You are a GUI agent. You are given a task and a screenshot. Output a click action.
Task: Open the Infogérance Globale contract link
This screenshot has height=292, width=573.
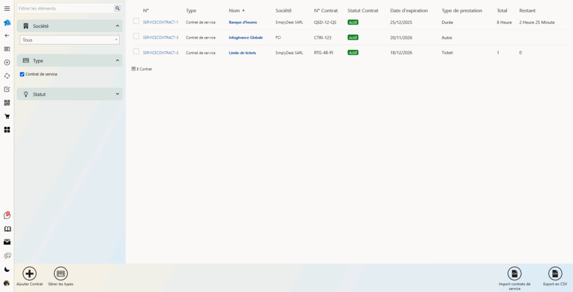[x=246, y=37]
